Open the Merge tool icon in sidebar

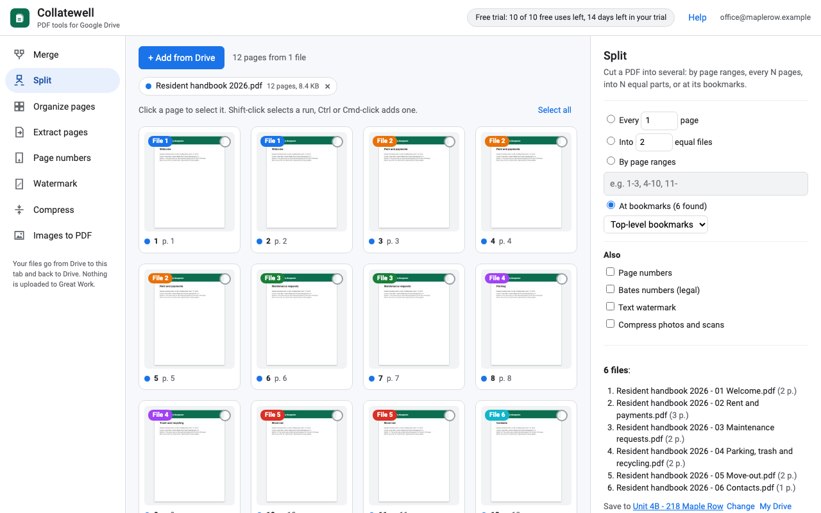19,55
